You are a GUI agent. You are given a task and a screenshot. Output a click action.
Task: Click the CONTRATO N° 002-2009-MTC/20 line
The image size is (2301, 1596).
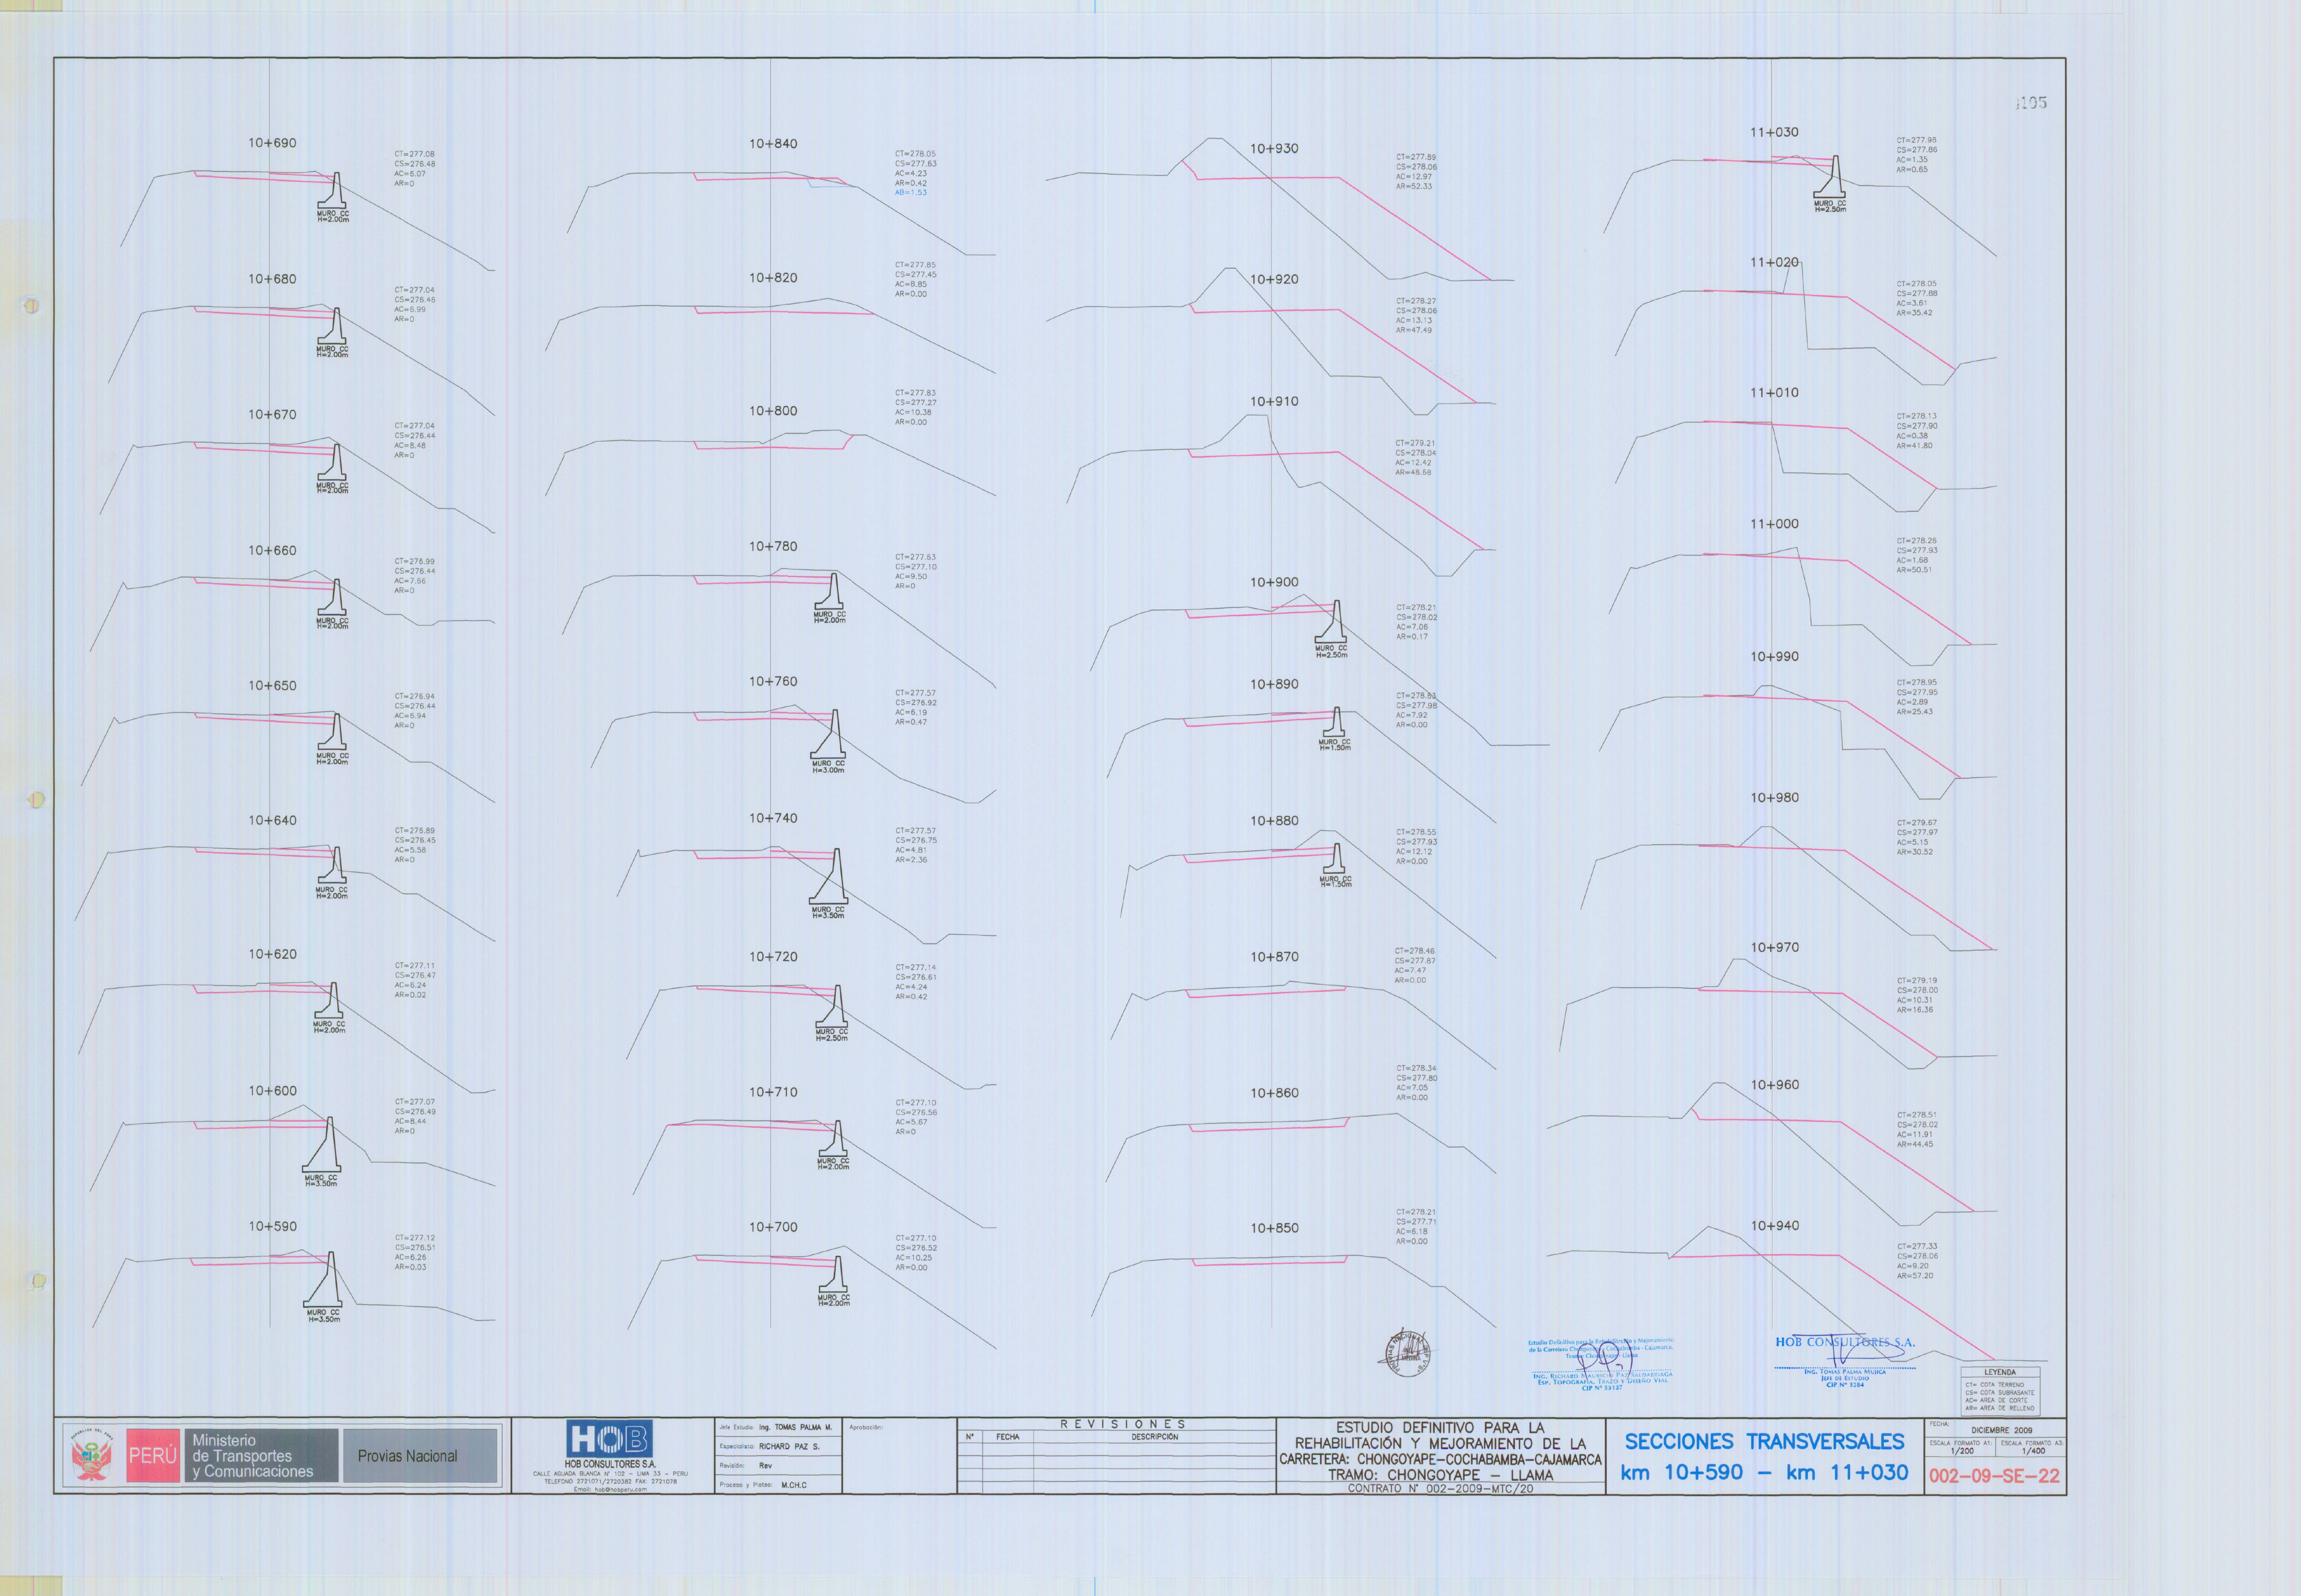click(1440, 1489)
